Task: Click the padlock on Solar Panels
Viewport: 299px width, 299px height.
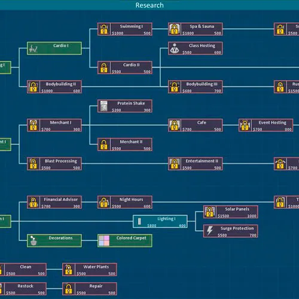Action: pos(209,212)
